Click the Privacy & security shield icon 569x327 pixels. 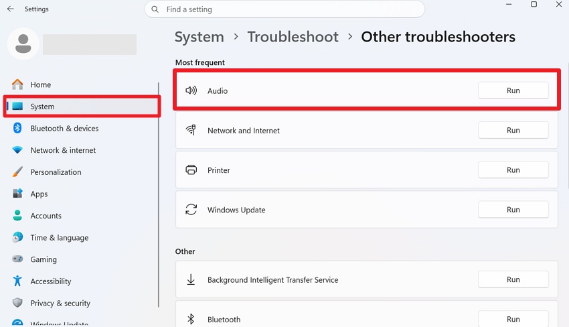point(17,303)
